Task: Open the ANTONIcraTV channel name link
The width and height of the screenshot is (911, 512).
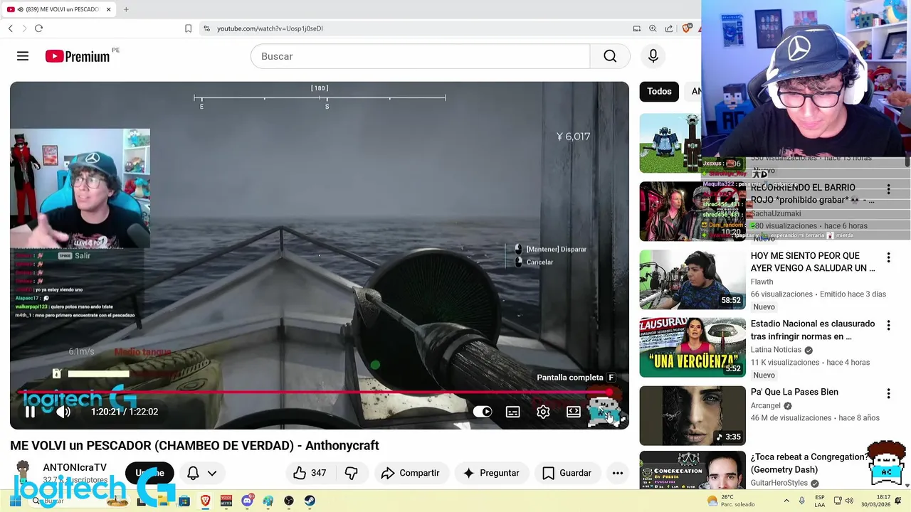Action: pos(75,467)
